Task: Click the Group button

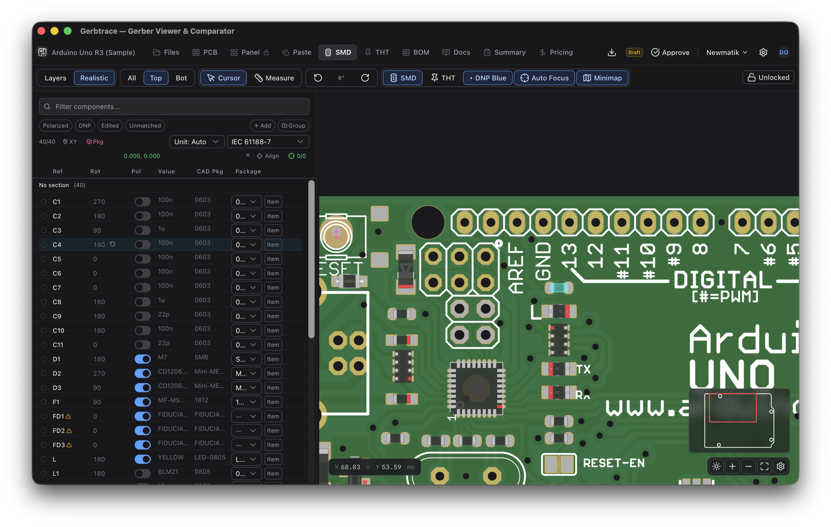Action: (293, 126)
